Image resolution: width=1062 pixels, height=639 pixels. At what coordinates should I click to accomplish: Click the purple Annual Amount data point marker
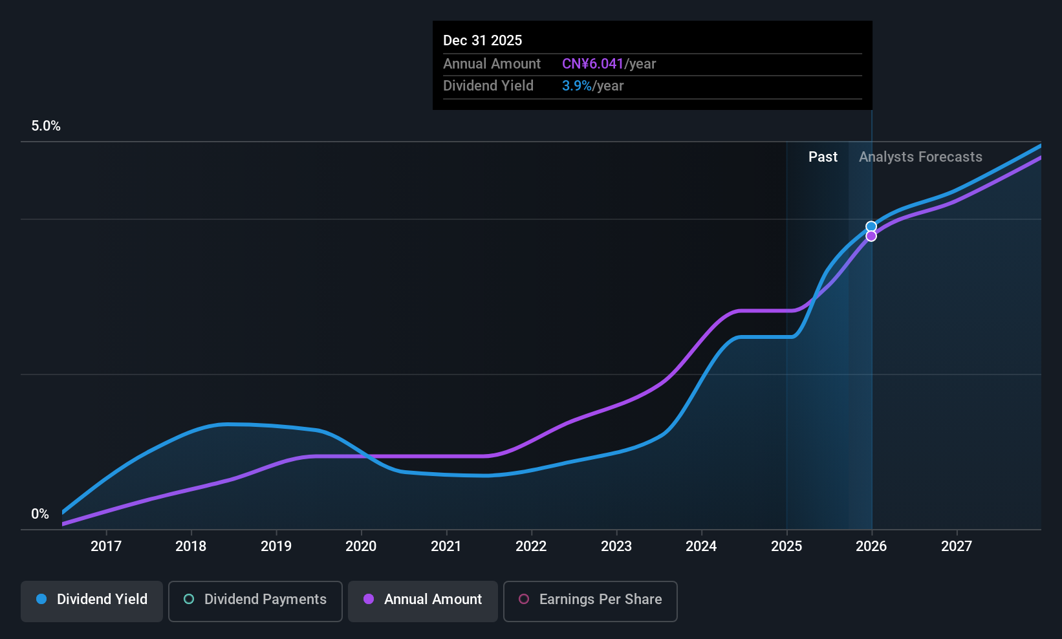coord(871,236)
